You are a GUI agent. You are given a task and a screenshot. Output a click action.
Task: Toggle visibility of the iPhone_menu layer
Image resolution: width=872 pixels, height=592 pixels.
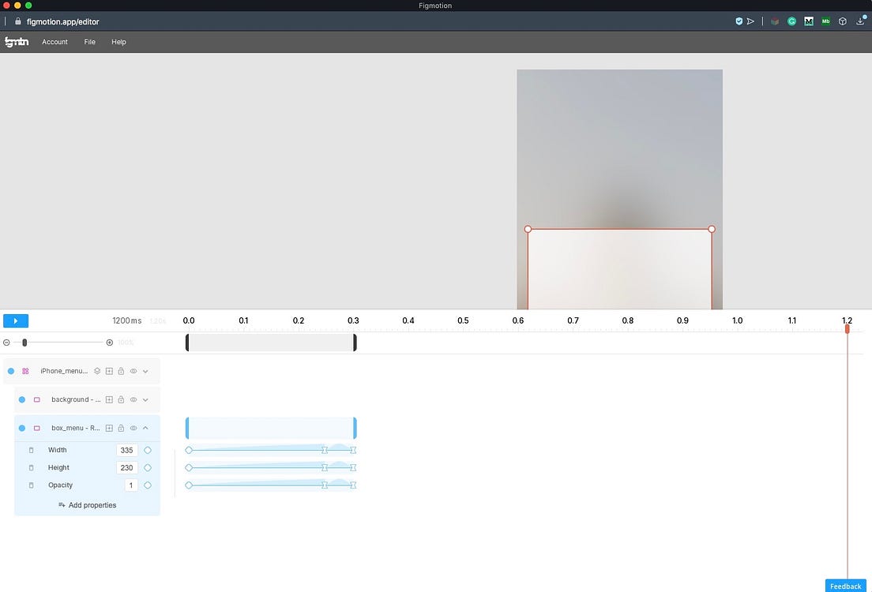pyautogui.click(x=133, y=371)
